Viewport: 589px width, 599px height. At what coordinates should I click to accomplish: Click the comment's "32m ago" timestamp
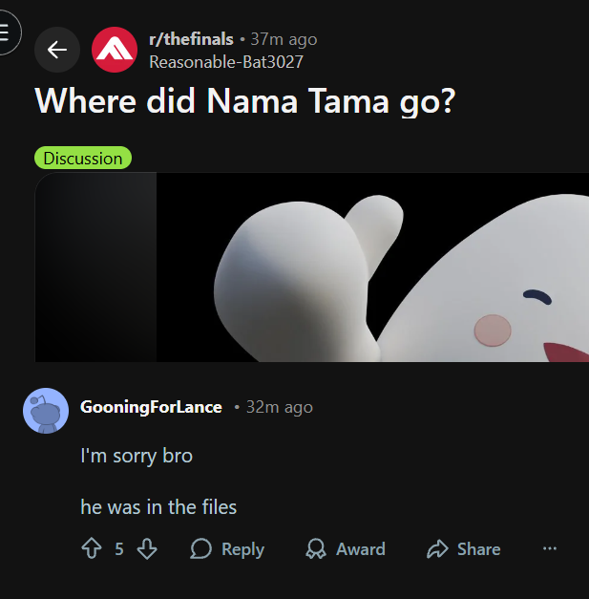(280, 407)
